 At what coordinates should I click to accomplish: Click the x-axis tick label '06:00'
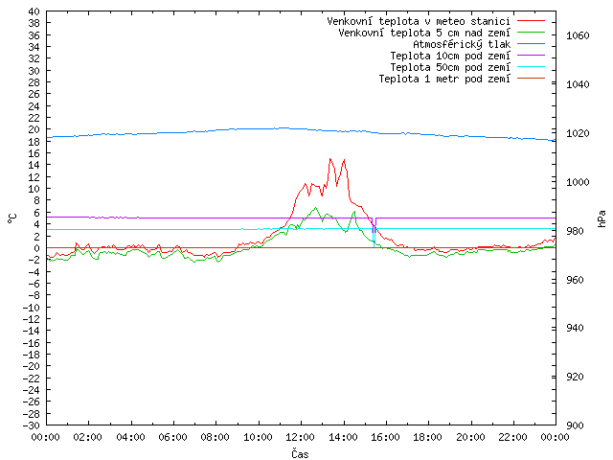click(172, 437)
